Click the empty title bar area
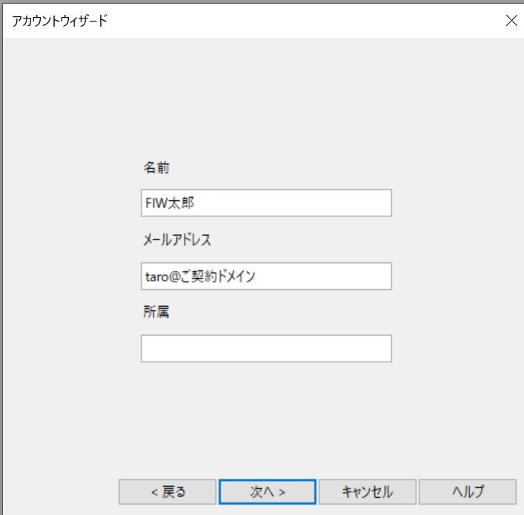The image size is (524, 515). pos(301,21)
